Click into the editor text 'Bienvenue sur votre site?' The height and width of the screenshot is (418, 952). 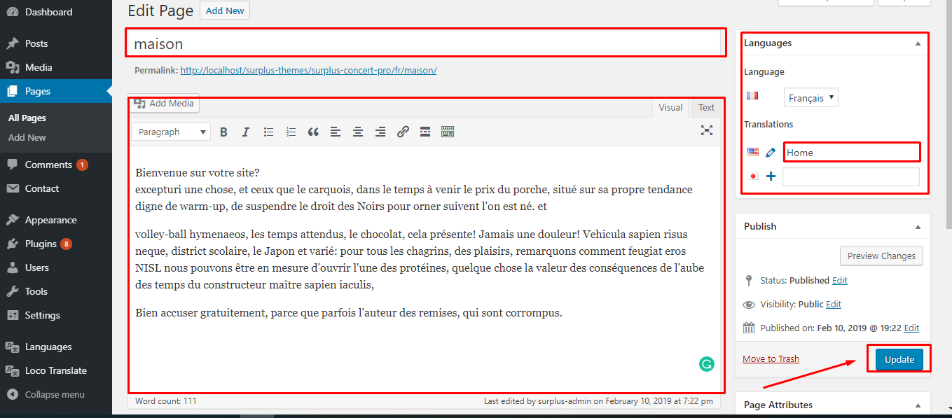tap(198, 172)
